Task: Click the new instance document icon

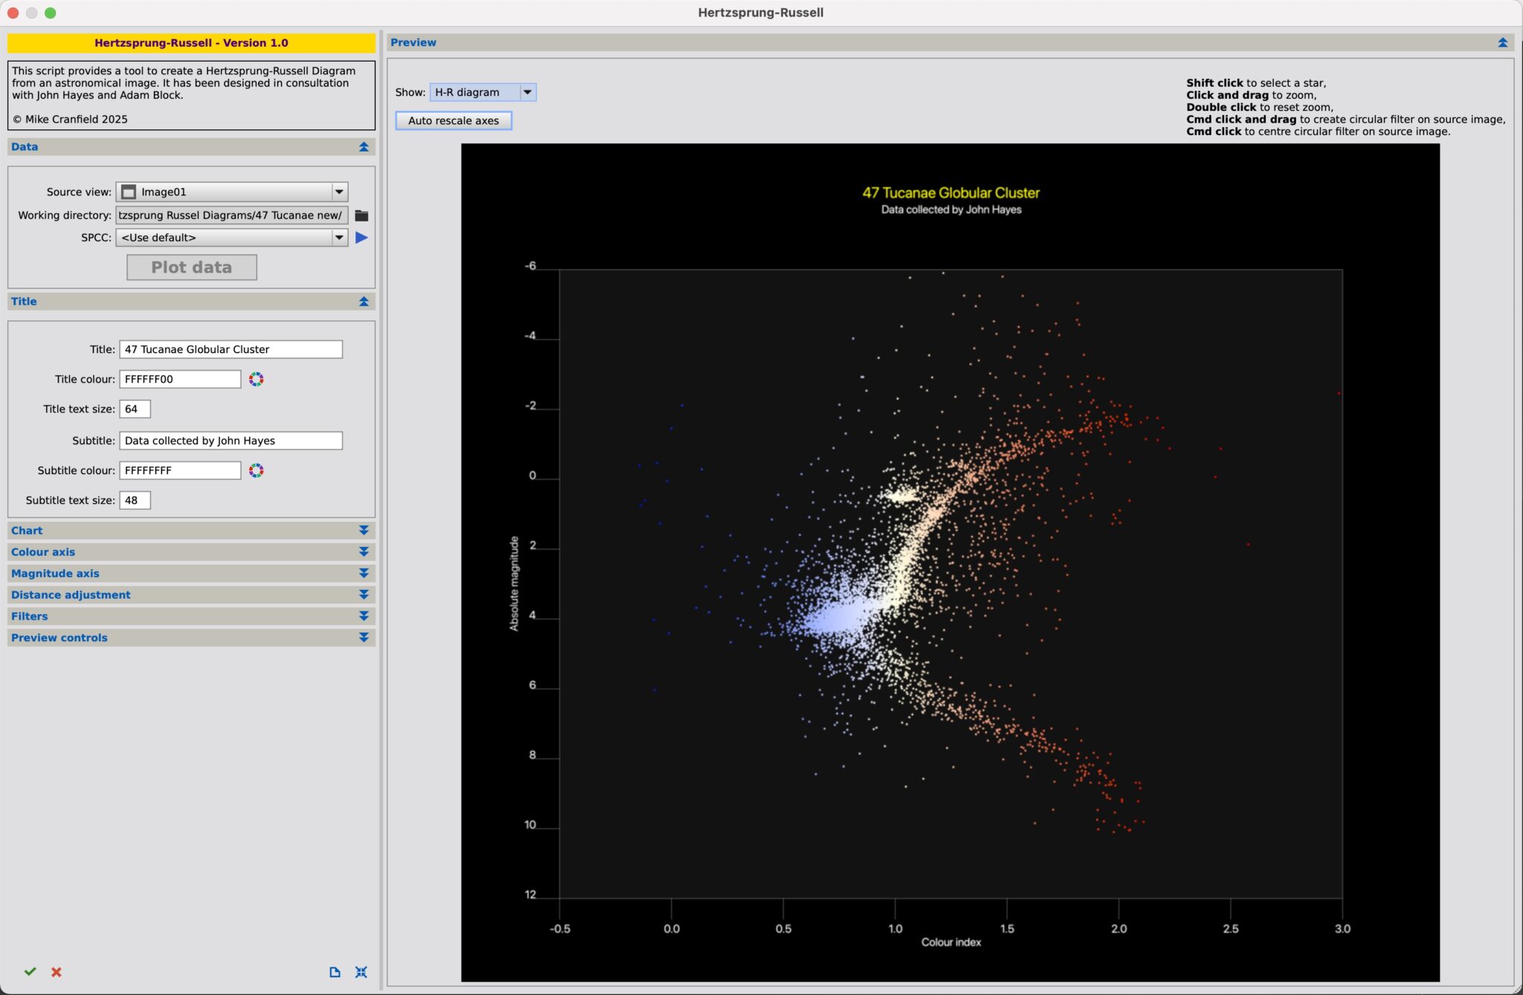Action: tap(335, 971)
